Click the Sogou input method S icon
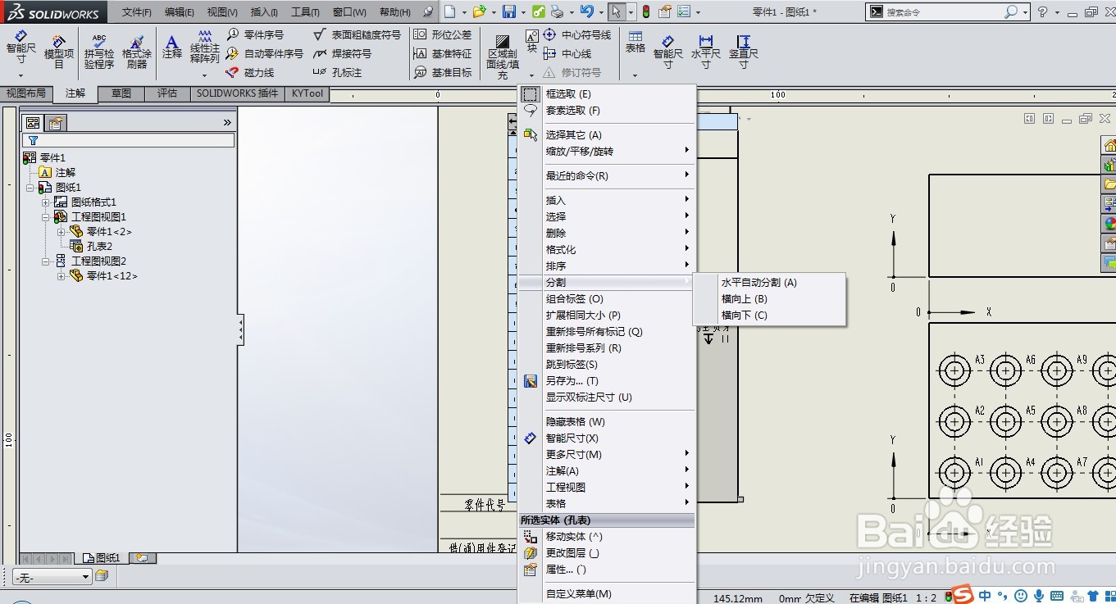Viewport: 1116px width, 604px height. (962, 595)
